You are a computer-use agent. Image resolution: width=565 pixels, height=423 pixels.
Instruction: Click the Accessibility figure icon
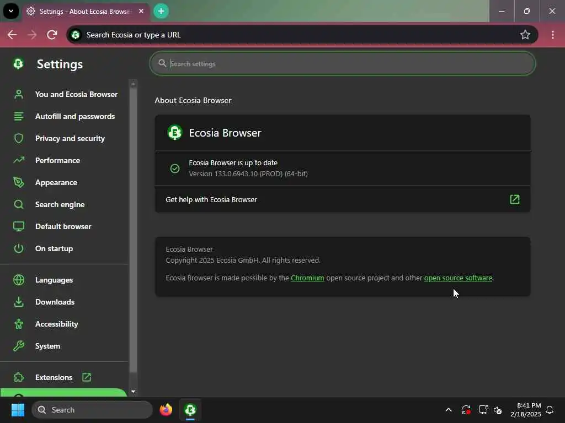[19, 324]
